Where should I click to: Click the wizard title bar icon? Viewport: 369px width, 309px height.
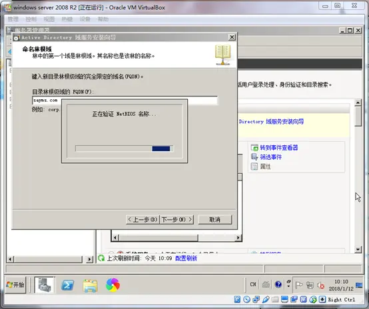click(17, 38)
